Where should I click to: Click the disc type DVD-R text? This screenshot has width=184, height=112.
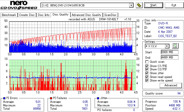[163, 23]
